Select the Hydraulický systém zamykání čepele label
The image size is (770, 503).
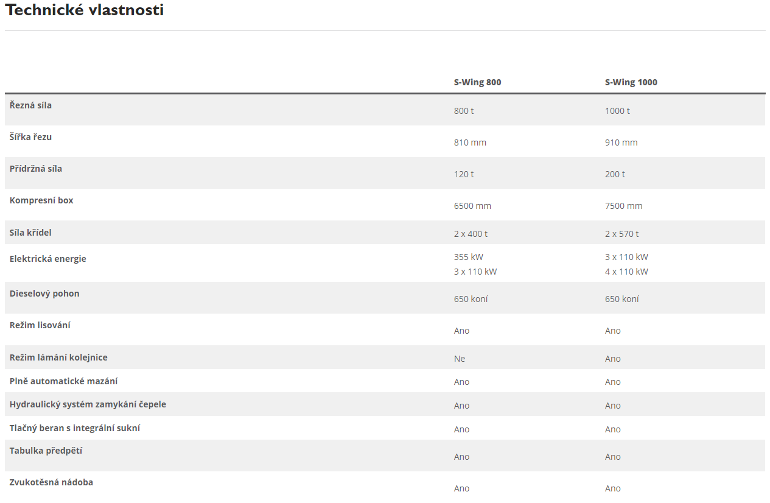point(88,404)
